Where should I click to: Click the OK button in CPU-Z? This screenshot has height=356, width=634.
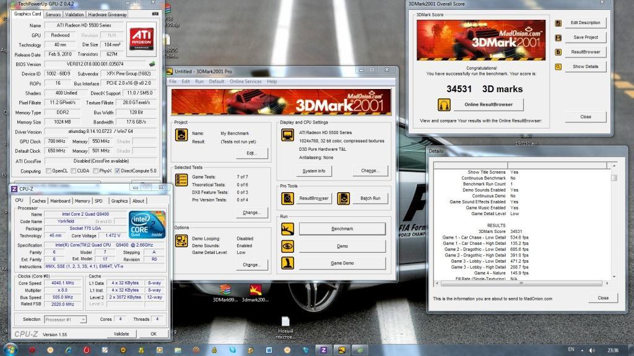(154, 334)
